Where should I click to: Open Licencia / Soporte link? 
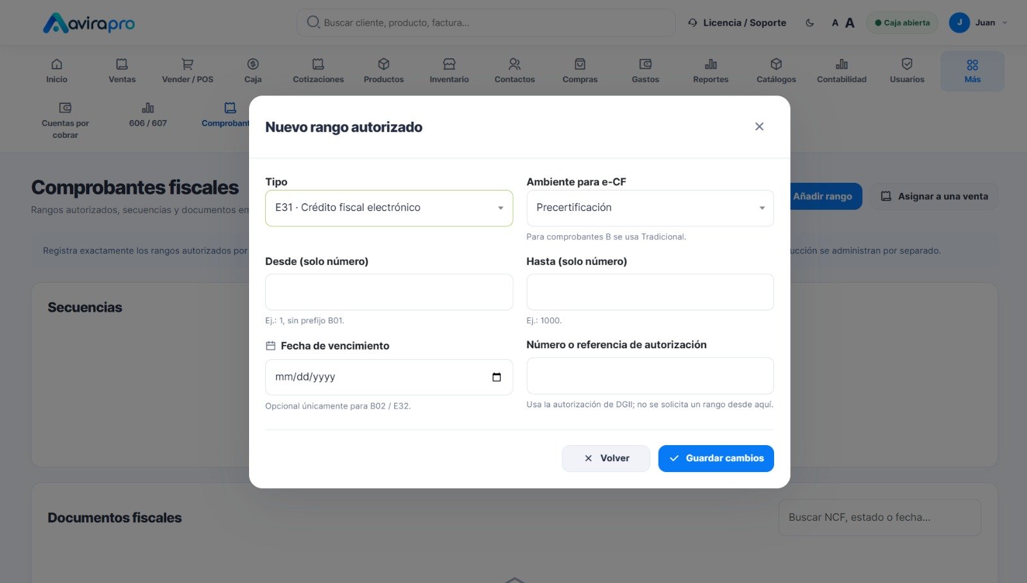(x=737, y=23)
